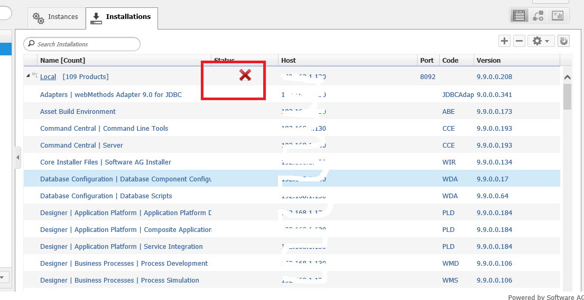Select the Asset Build Environment row
Viewport: 584px width, 300px height.
coord(292,112)
